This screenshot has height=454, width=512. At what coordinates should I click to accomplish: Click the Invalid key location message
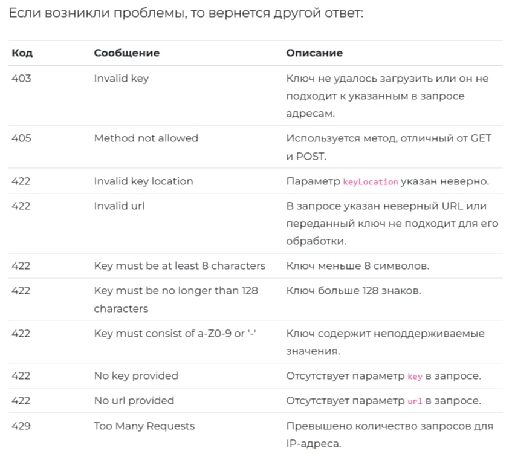[x=143, y=181]
